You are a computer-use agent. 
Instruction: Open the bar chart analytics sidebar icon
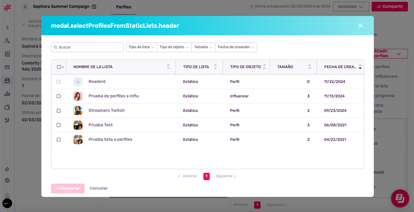(7, 94)
